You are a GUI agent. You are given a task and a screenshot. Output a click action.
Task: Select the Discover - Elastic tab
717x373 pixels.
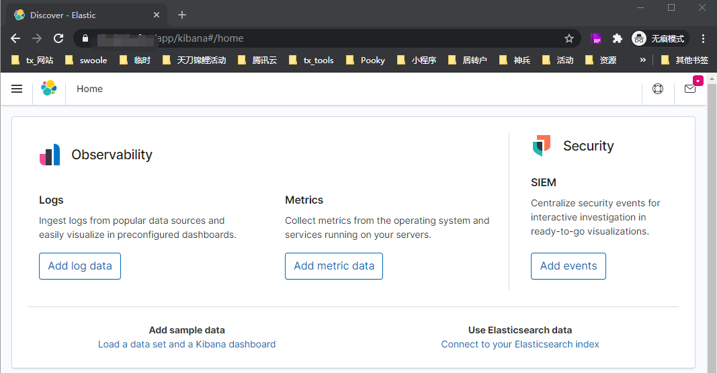pos(87,15)
